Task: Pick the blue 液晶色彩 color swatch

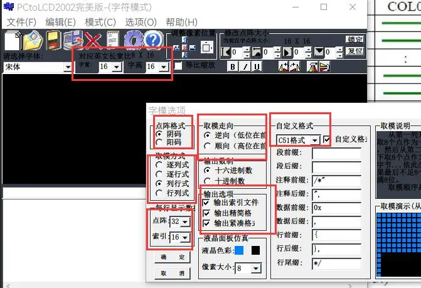Action: point(239,251)
